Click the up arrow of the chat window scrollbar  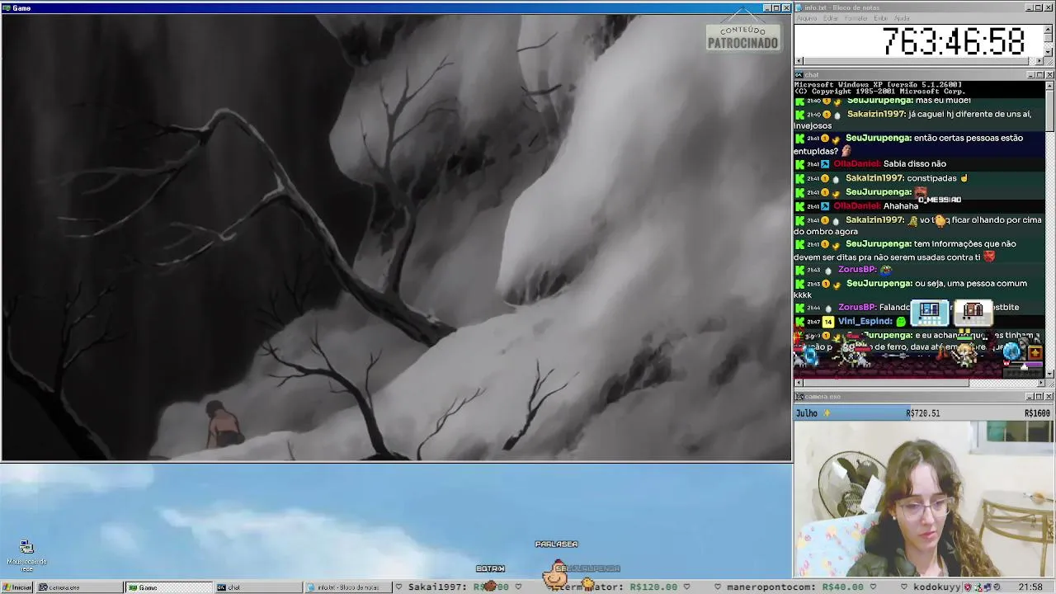pyautogui.click(x=1049, y=85)
